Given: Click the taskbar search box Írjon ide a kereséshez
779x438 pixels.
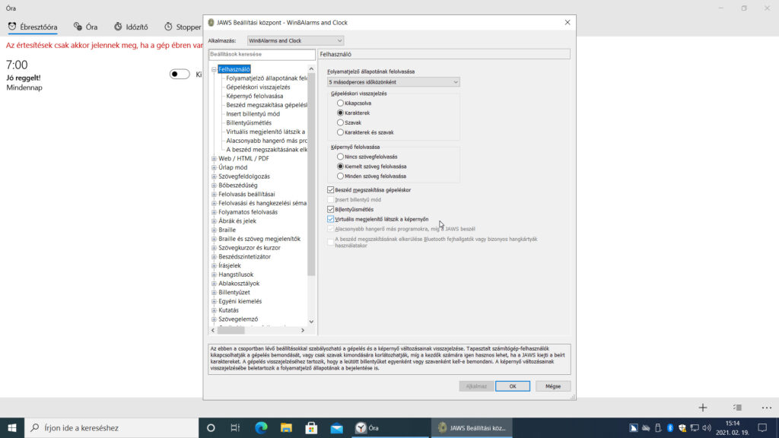Looking at the screenshot, I should click(112, 427).
